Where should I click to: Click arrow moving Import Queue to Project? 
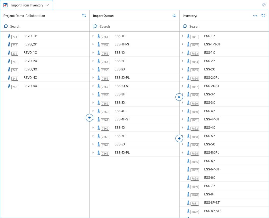89,118
